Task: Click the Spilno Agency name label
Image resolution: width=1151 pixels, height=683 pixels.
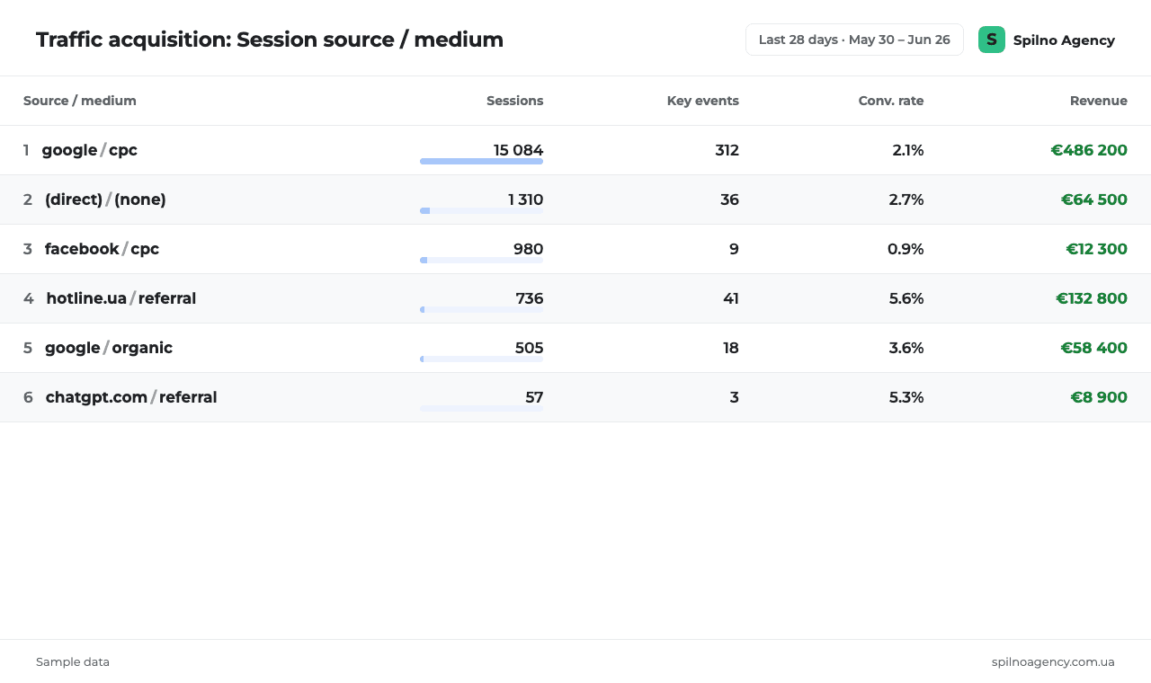Action: pyautogui.click(x=1064, y=40)
